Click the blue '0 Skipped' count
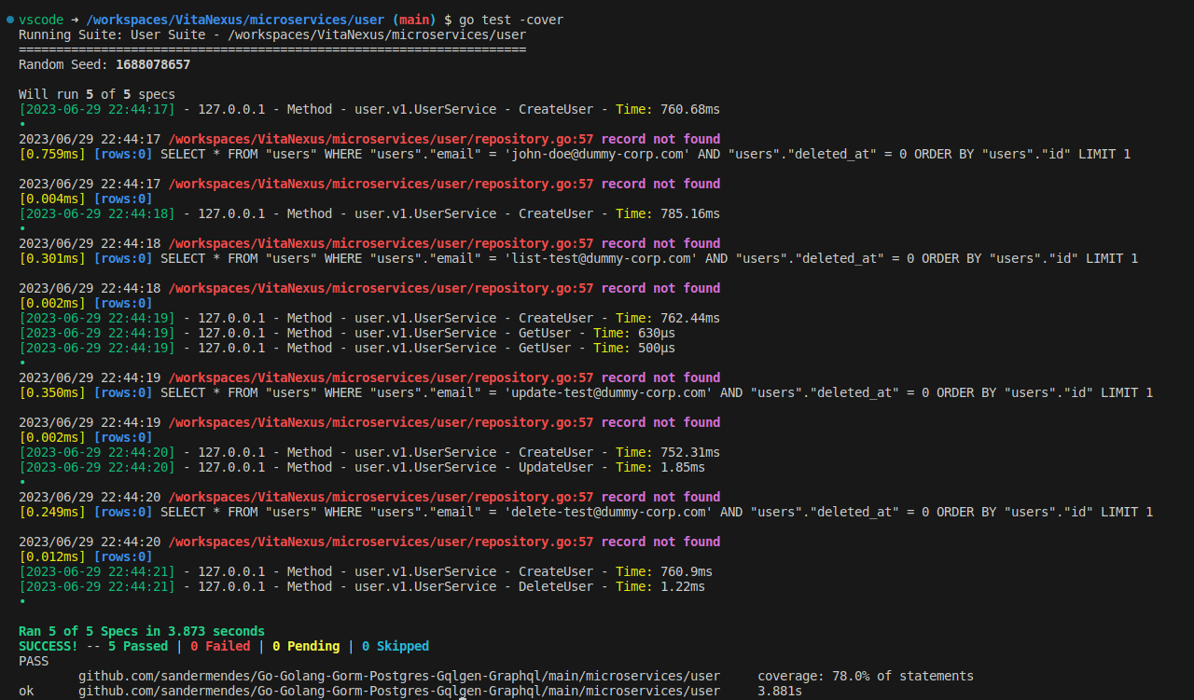Screen dimensions: 1194x700 (396, 646)
